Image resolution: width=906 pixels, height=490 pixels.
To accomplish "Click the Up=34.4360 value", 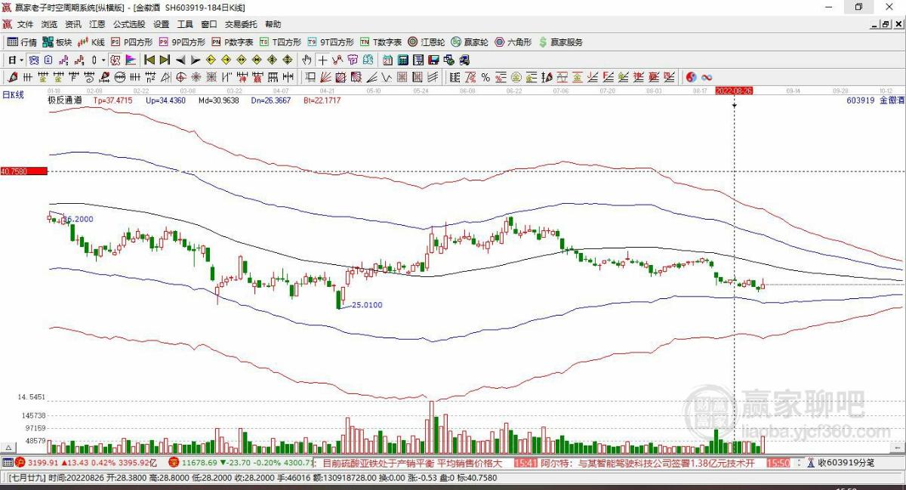I will (165, 100).
